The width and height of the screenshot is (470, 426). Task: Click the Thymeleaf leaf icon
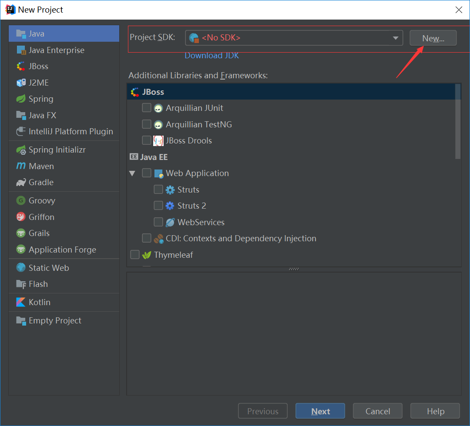(x=147, y=255)
